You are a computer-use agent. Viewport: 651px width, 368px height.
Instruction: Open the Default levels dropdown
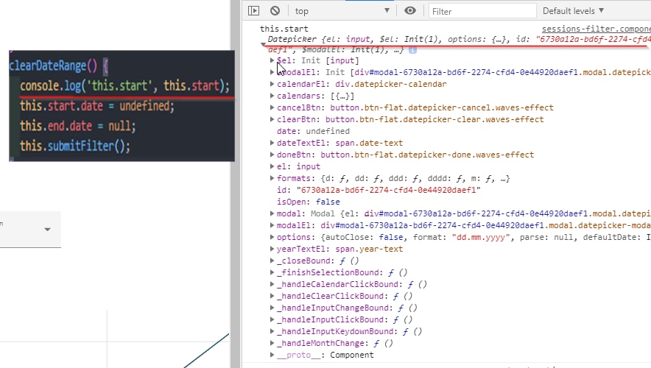(x=573, y=11)
